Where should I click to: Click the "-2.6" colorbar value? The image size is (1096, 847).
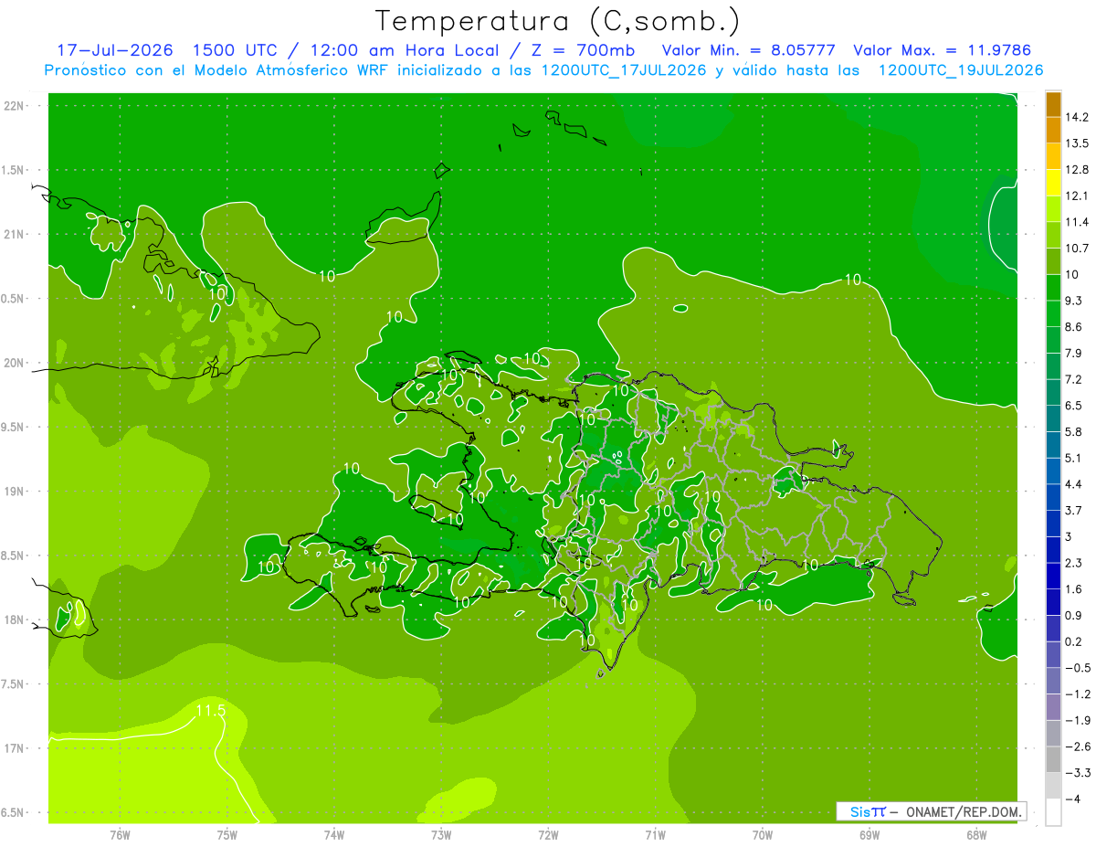click(x=1077, y=746)
